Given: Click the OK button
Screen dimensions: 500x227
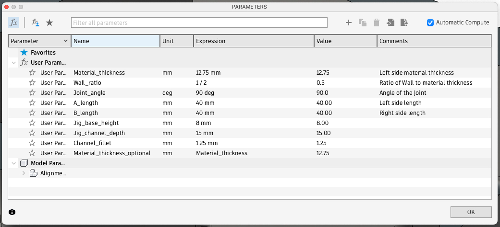Looking at the screenshot, I should pos(471,212).
